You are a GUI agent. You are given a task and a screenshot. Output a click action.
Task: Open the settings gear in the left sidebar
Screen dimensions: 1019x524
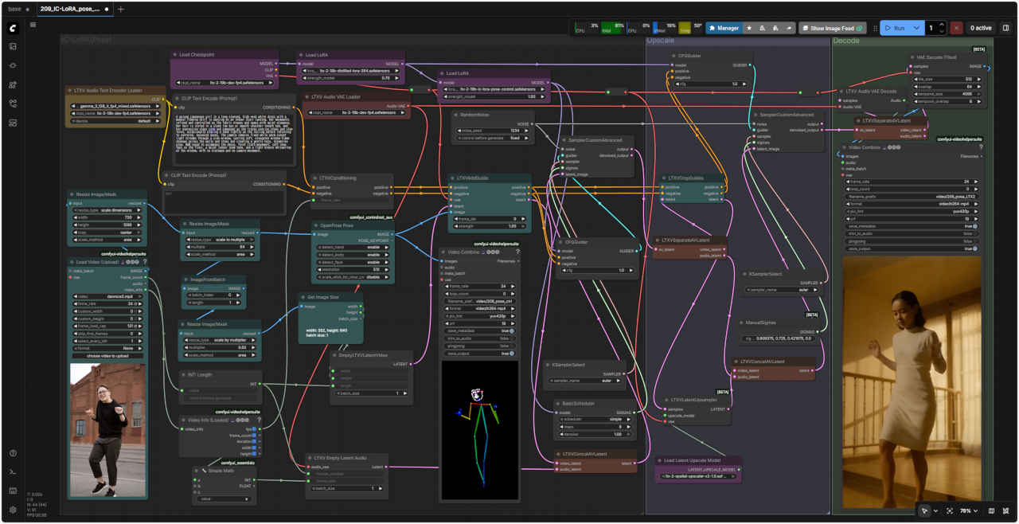pyautogui.click(x=13, y=510)
